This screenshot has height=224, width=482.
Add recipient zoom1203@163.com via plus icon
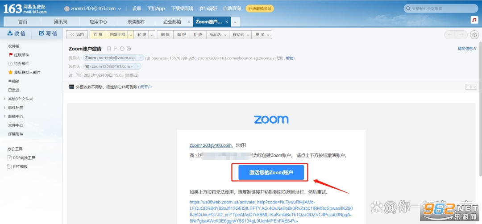[x=138, y=66]
